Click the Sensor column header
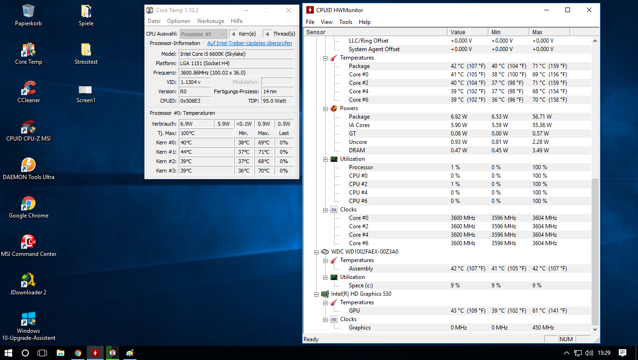 pos(375,32)
